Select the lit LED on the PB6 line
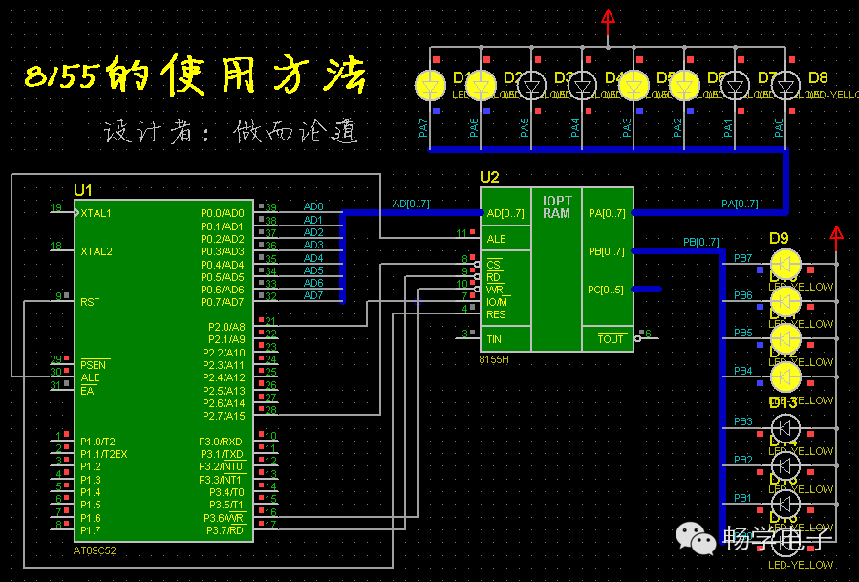Image resolution: width=859 pixels, height=582 pixels. 785,301
